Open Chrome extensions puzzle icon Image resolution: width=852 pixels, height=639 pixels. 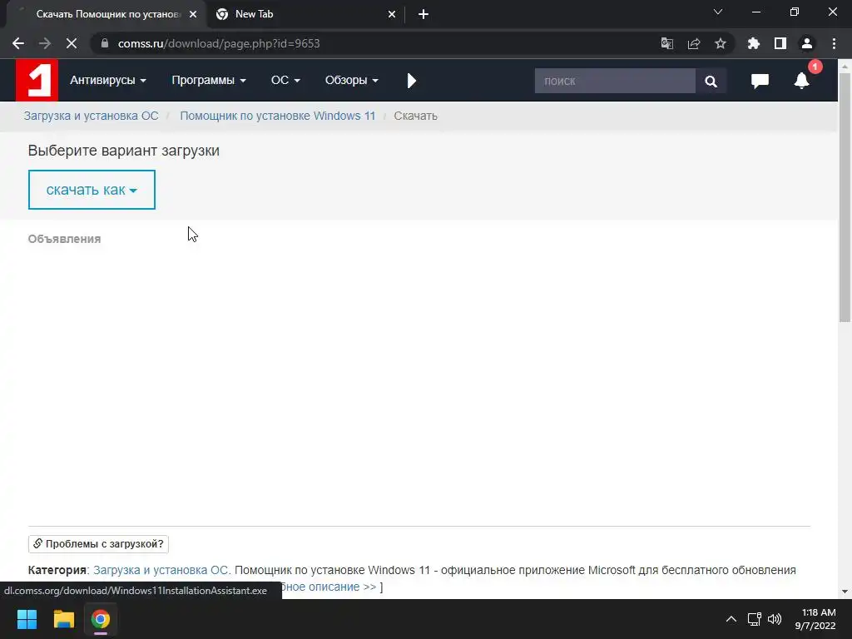(x=753, y=43)
